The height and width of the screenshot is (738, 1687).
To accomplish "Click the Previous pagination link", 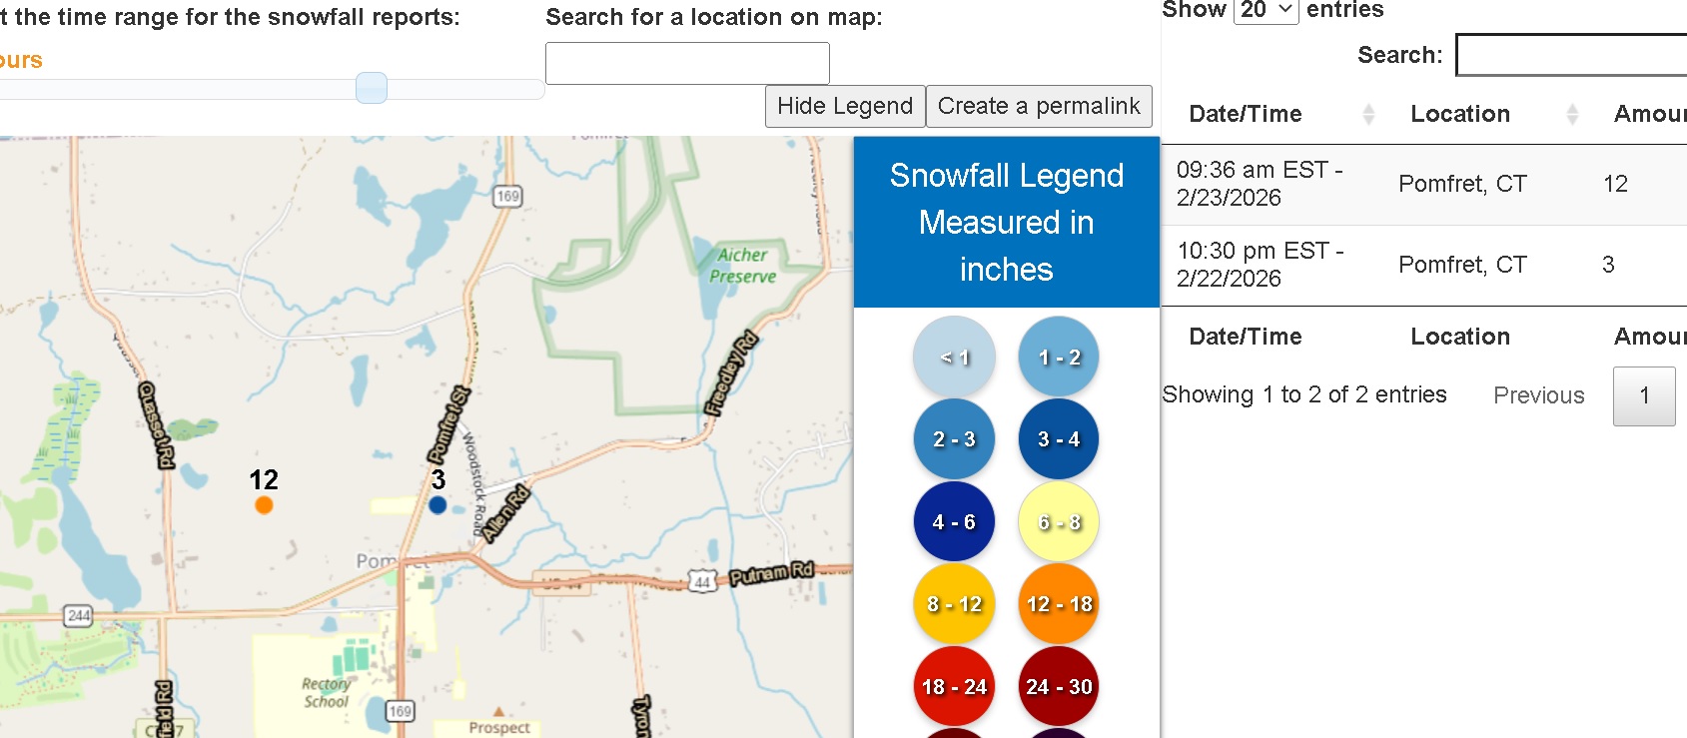I will click(1538, 395).
